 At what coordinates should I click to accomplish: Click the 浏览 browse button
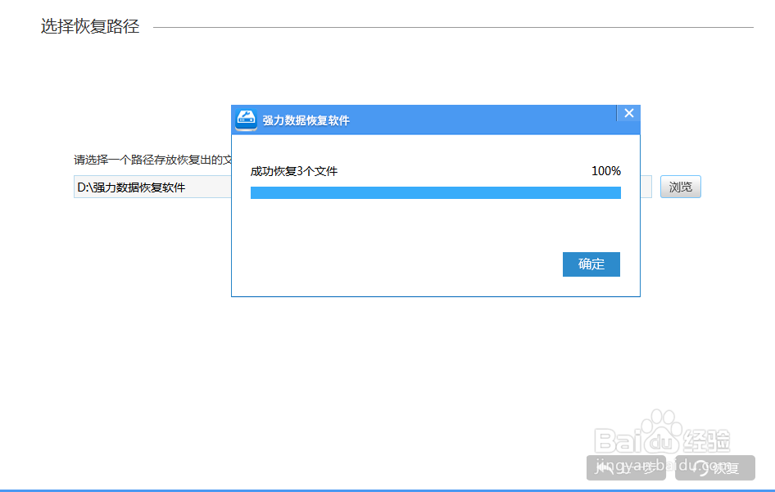[x=681, y=187]
